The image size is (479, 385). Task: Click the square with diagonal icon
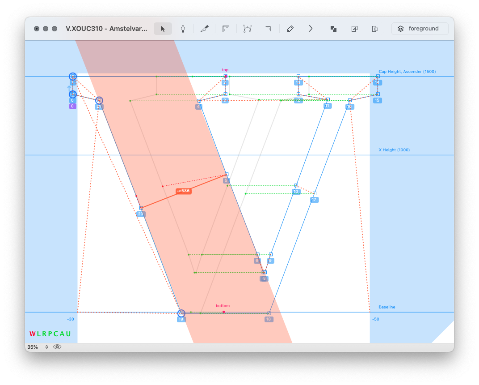pos(354,29)
